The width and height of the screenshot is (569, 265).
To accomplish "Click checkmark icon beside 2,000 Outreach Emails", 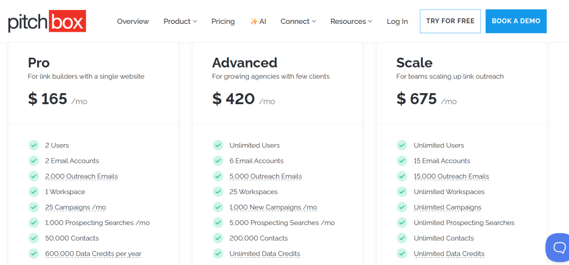I will tap(34, 176).
